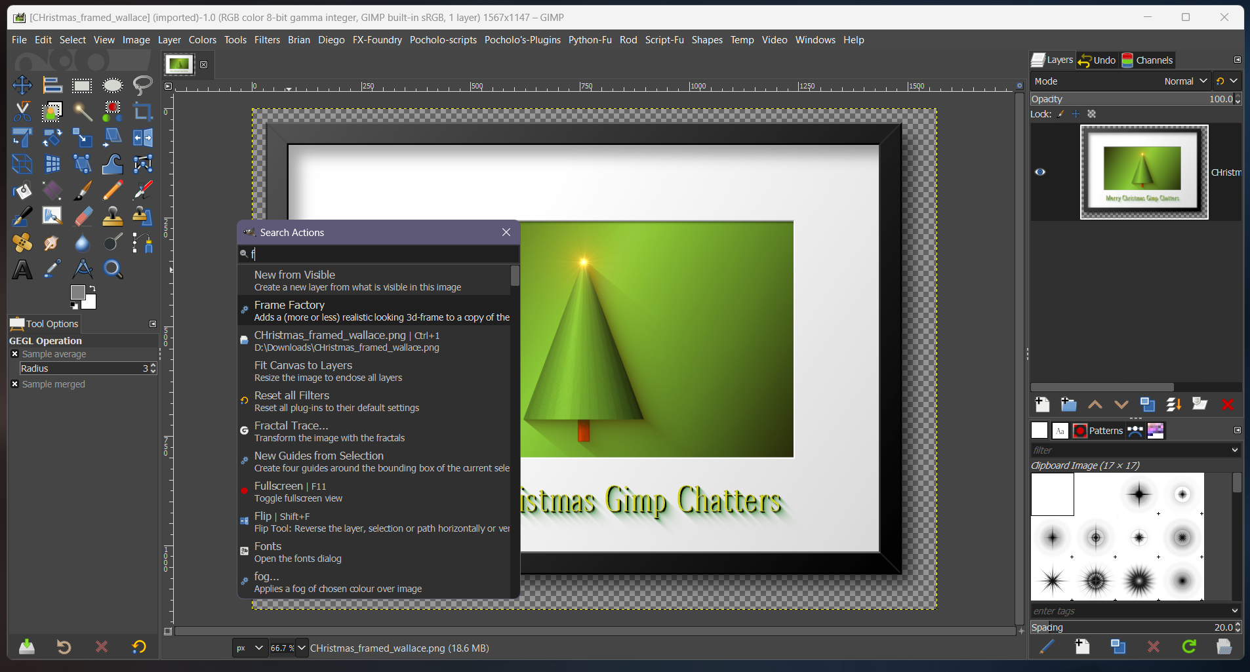1250x672 pixels.
Task: Toggle the Sample average checkbox
Action: [x=14, y=354]
